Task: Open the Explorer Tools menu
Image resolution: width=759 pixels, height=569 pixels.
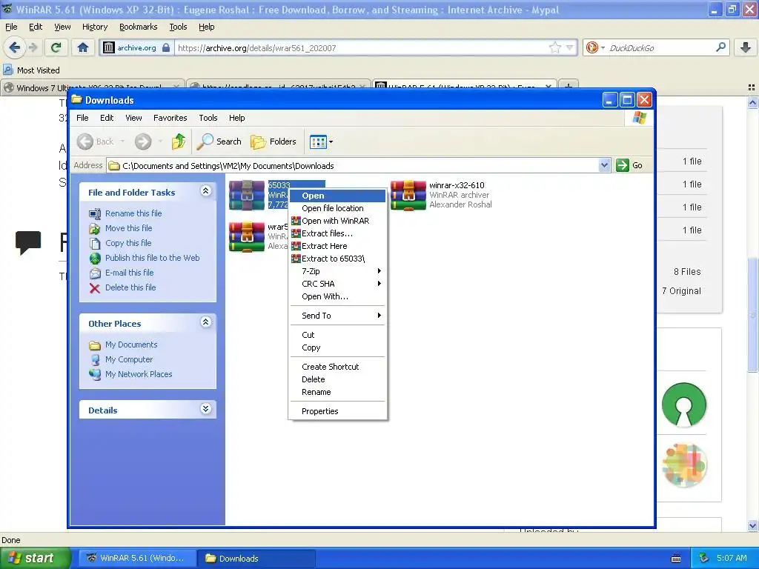Action: 208,118
